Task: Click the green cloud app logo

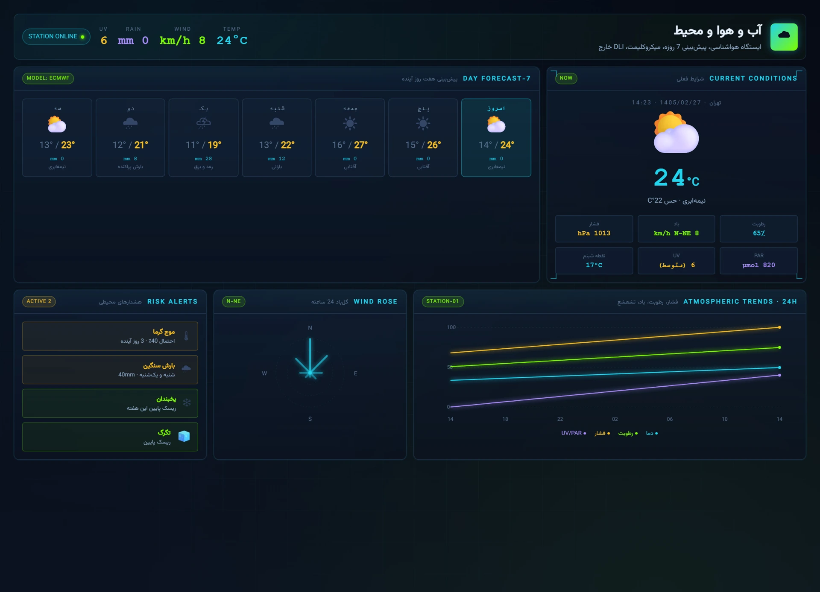Action: [x=784, y=37]
